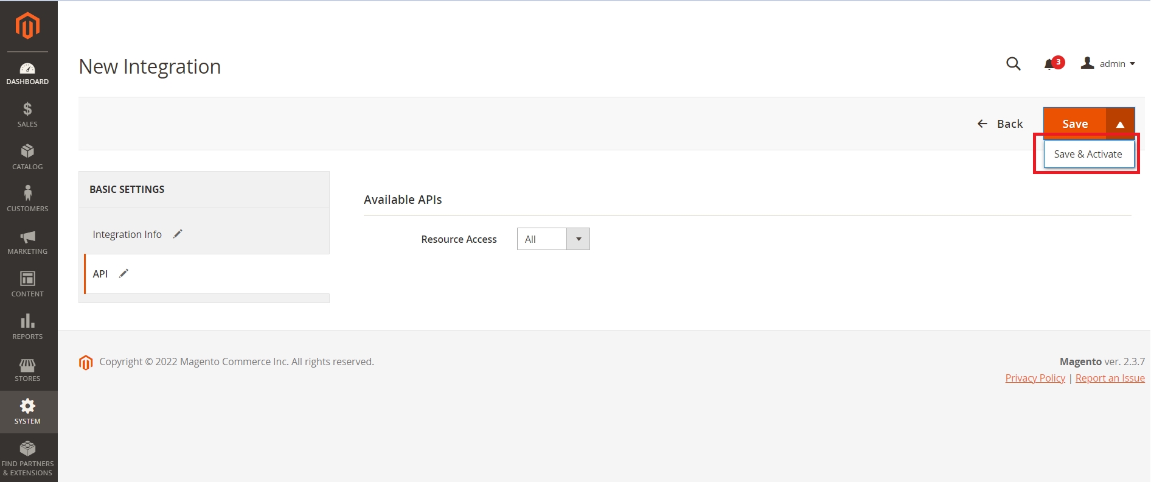Open the notifications bell with 3 alerts
The width and height of the screenshot is (1151, 482).
(x=1051, y=64)
